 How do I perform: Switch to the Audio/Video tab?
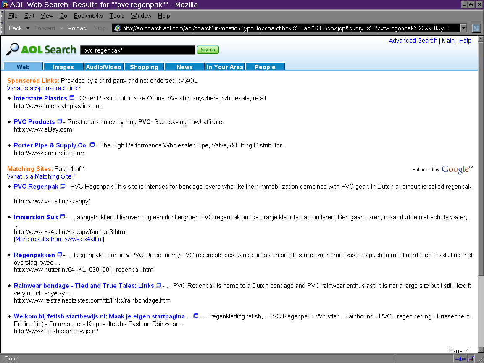click(x=103, y=67)
